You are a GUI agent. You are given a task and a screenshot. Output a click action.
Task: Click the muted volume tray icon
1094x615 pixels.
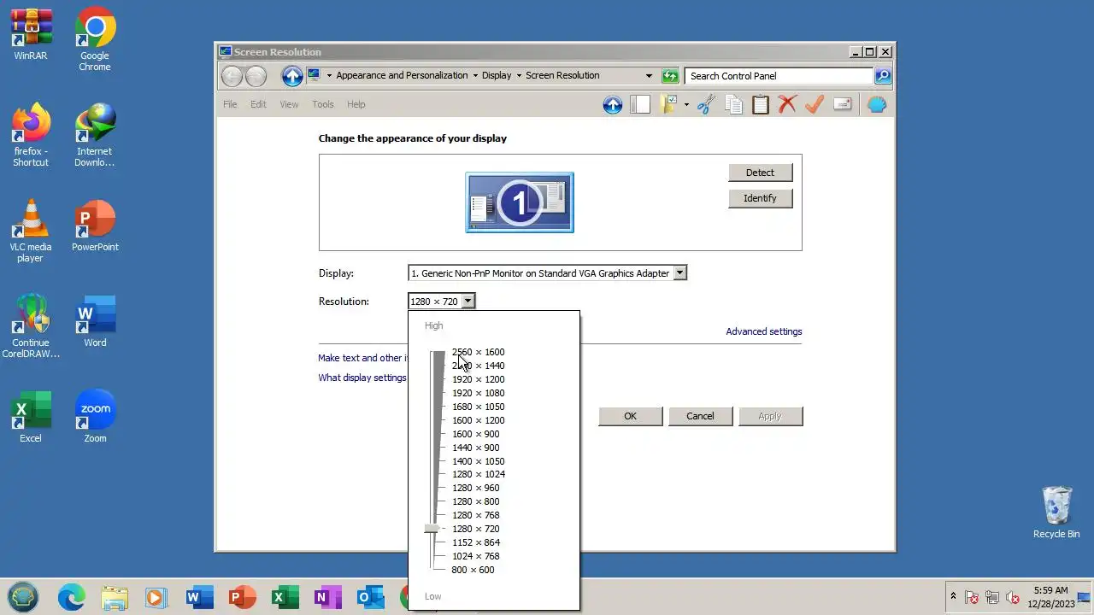coord(1013,597)
